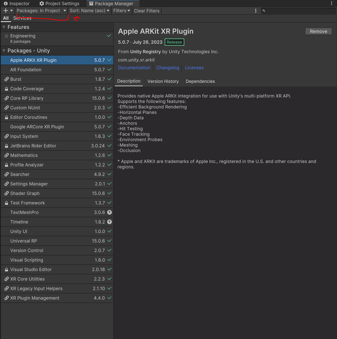Switch to the Version History tab
This screenshot has height=339, width=337.
pos(163,81)
